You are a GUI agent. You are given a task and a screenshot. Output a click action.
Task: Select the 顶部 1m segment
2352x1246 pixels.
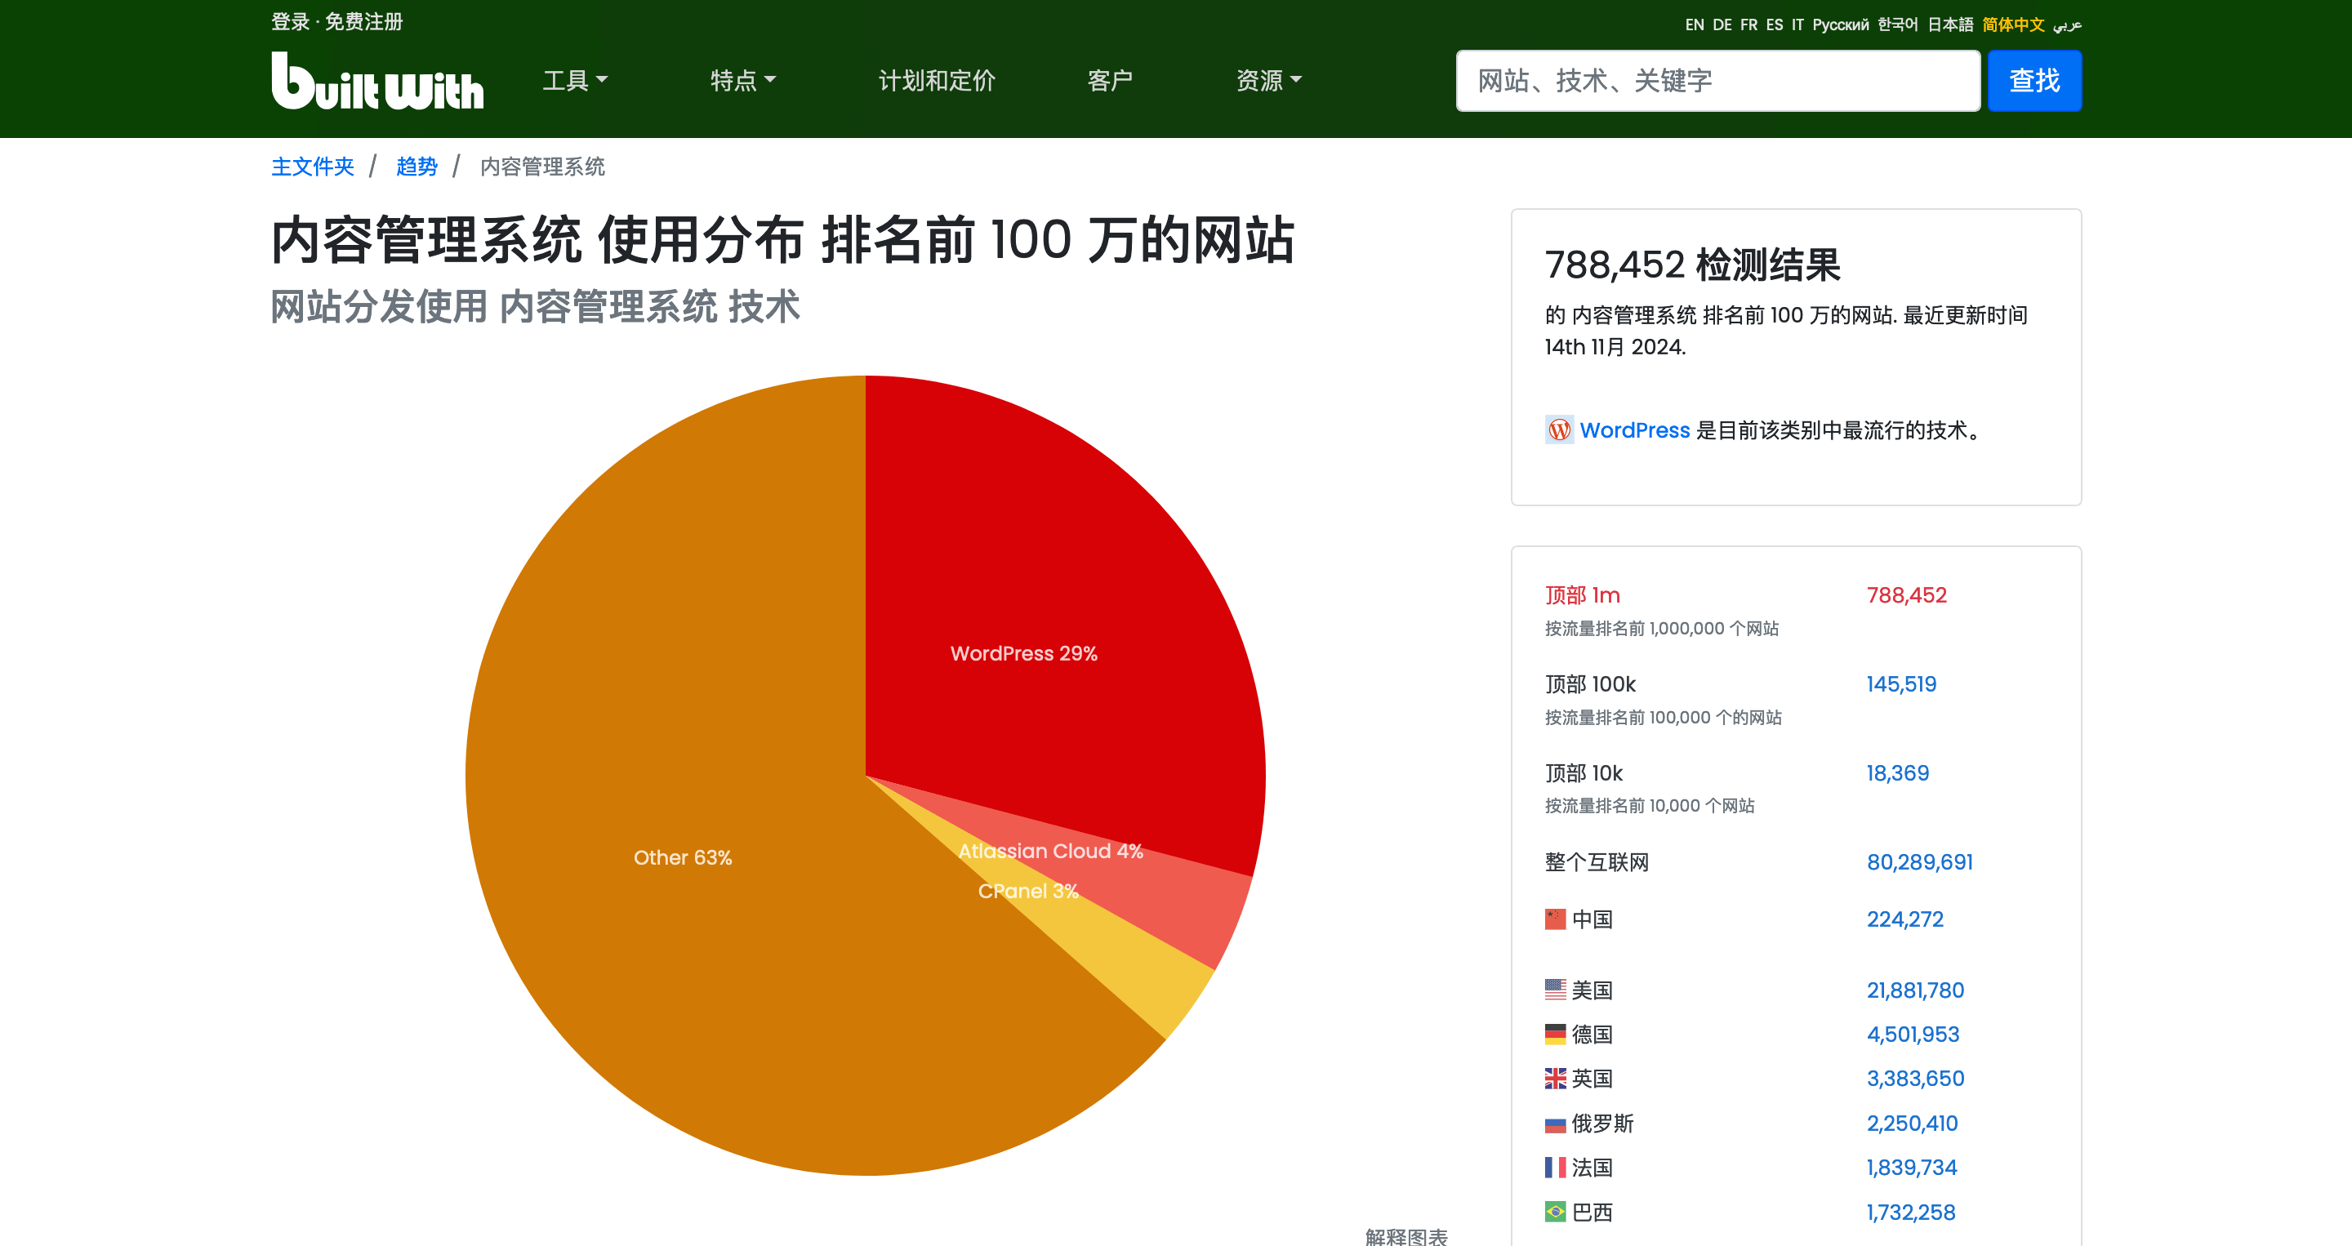point(1581,595)
